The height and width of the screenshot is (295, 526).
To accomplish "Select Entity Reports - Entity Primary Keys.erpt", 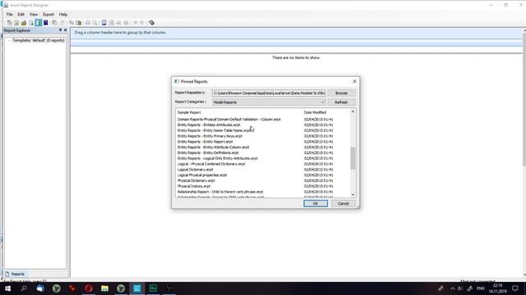I will [210, 136].
